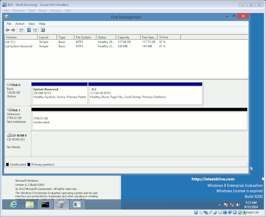Click the CD-ROM 0 label panel
Viewport: 266px width, 217px height.
(x=18, y=144)
